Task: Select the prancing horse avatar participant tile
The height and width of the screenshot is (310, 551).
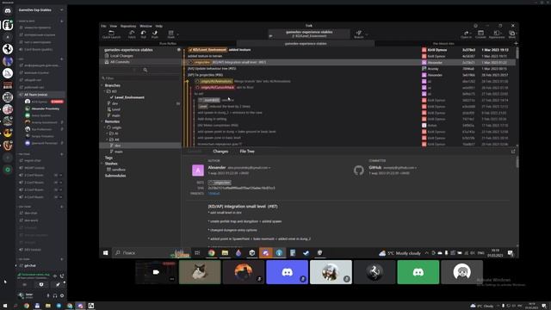Action: (375, 272)
